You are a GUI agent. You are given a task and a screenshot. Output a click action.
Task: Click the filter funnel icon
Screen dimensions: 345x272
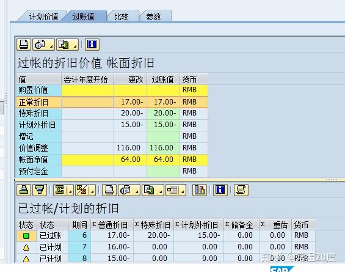[x=40, y=190]
